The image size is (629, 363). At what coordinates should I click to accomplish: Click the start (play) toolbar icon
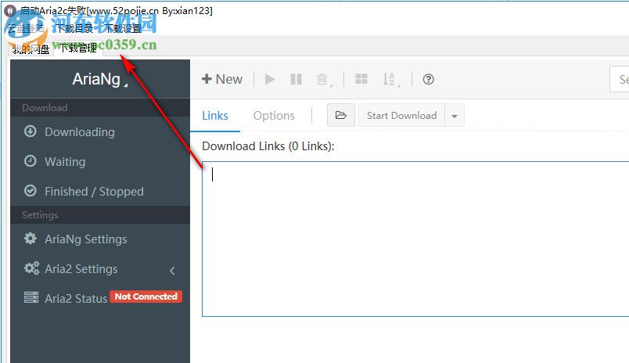(x=270, y=79)
